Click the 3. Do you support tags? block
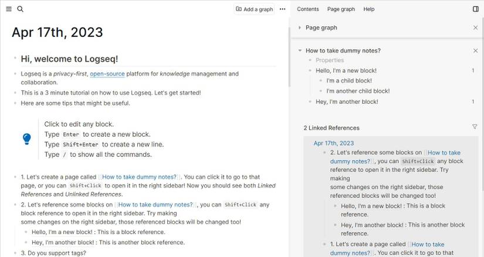Viewport: 484px width, 257px height. pyautogui.click(x=53, y=253)
